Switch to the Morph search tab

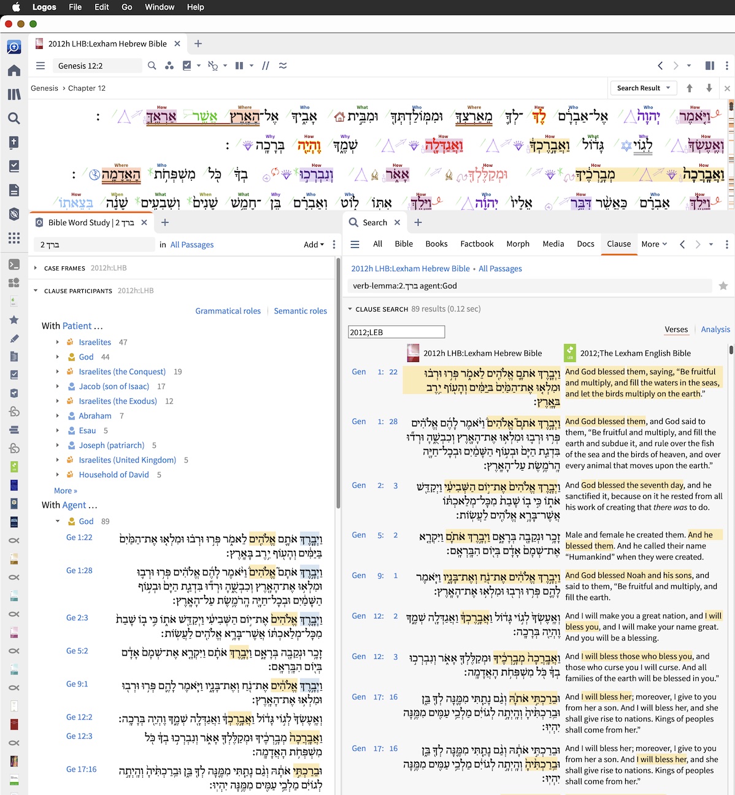[x=518, y=244]
